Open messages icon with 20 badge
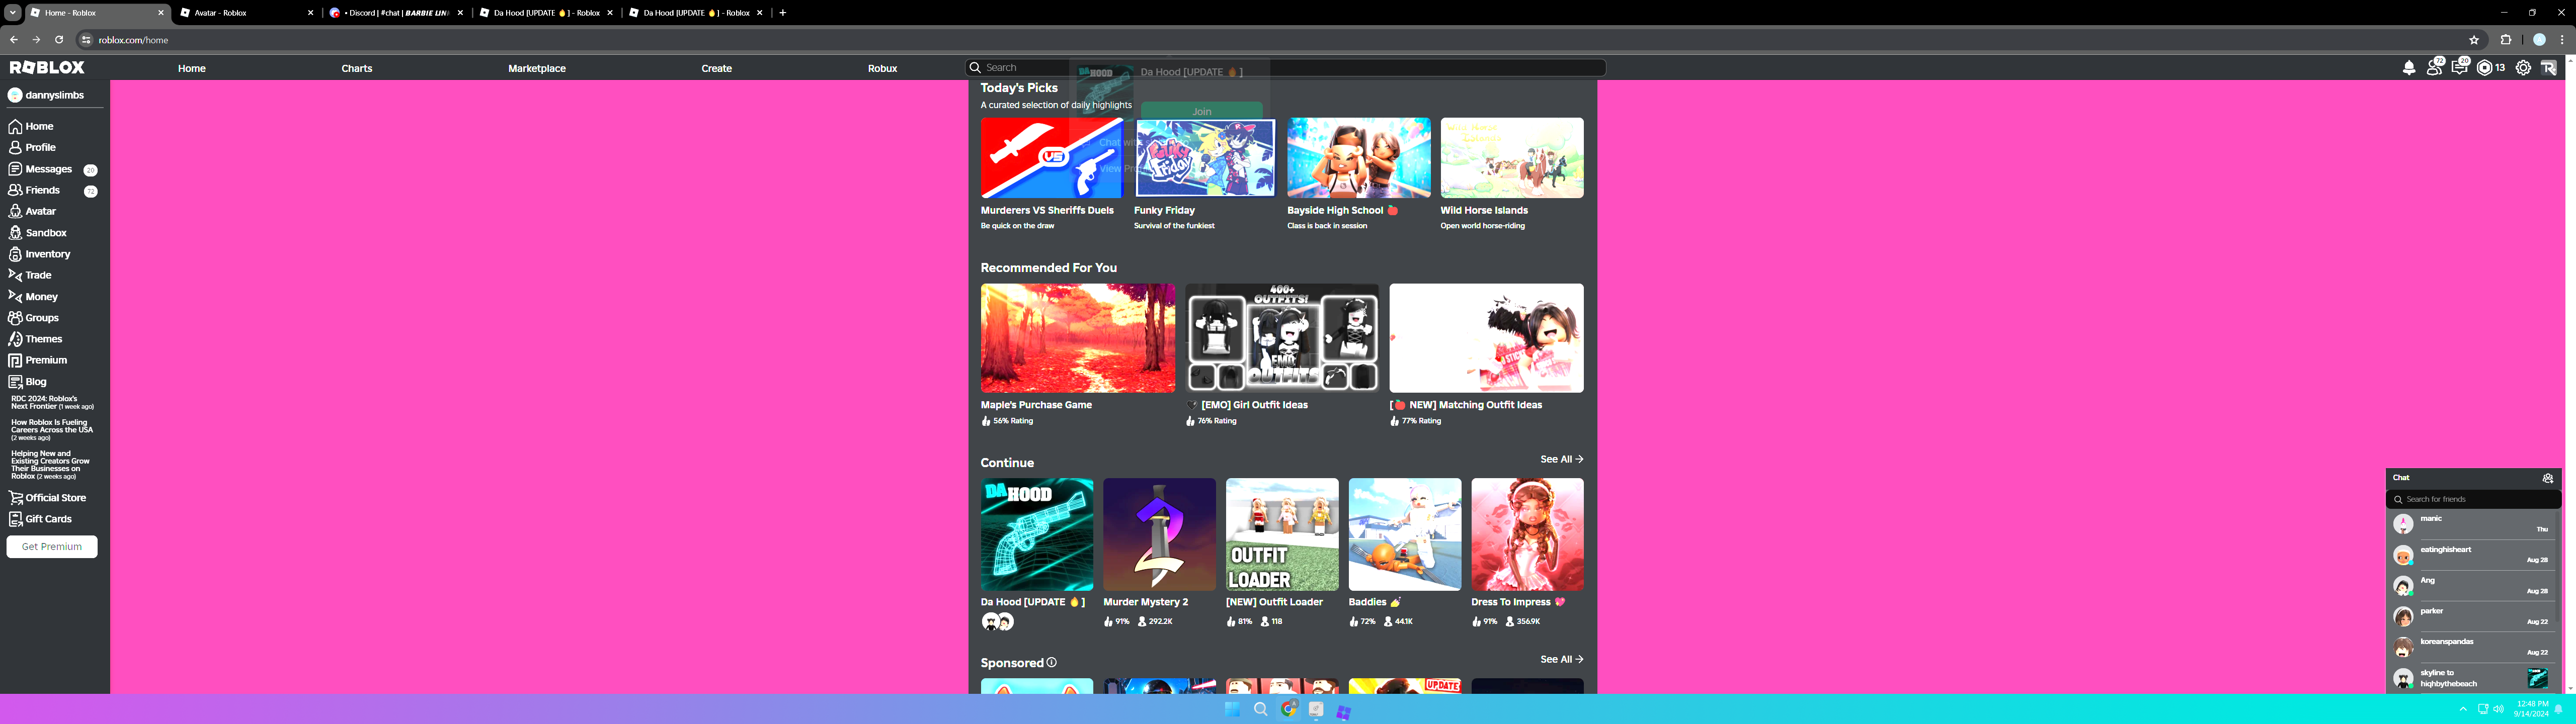 pyautogui.click(x=2460, y=68)
